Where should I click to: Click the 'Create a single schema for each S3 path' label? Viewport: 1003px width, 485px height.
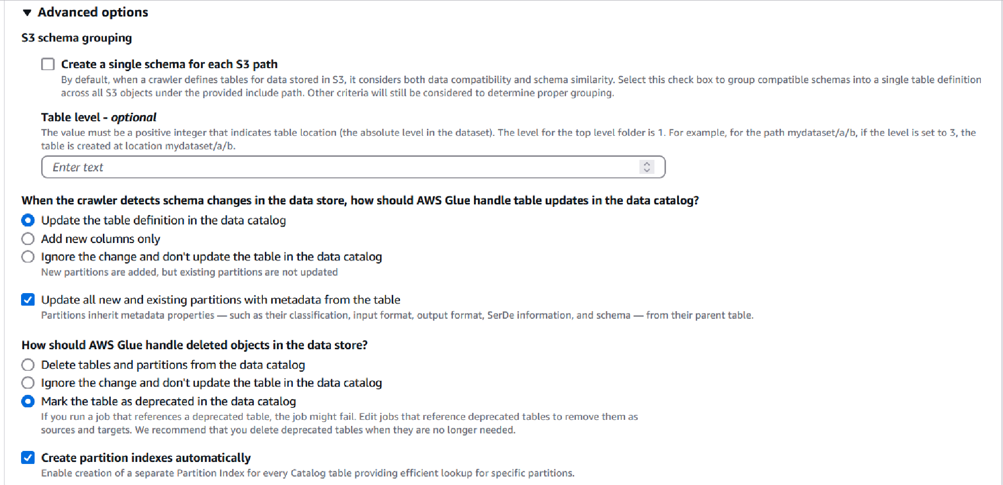[x=170, y=64]
